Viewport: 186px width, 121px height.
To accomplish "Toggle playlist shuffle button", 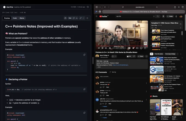I will coord(156,28).
